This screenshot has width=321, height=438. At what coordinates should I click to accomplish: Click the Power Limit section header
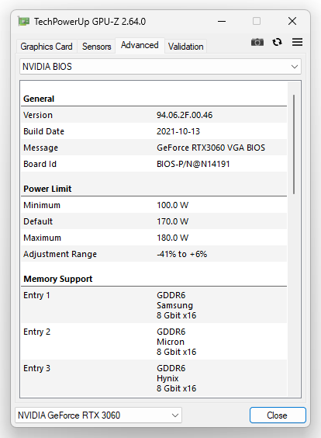tap(47, 189)
